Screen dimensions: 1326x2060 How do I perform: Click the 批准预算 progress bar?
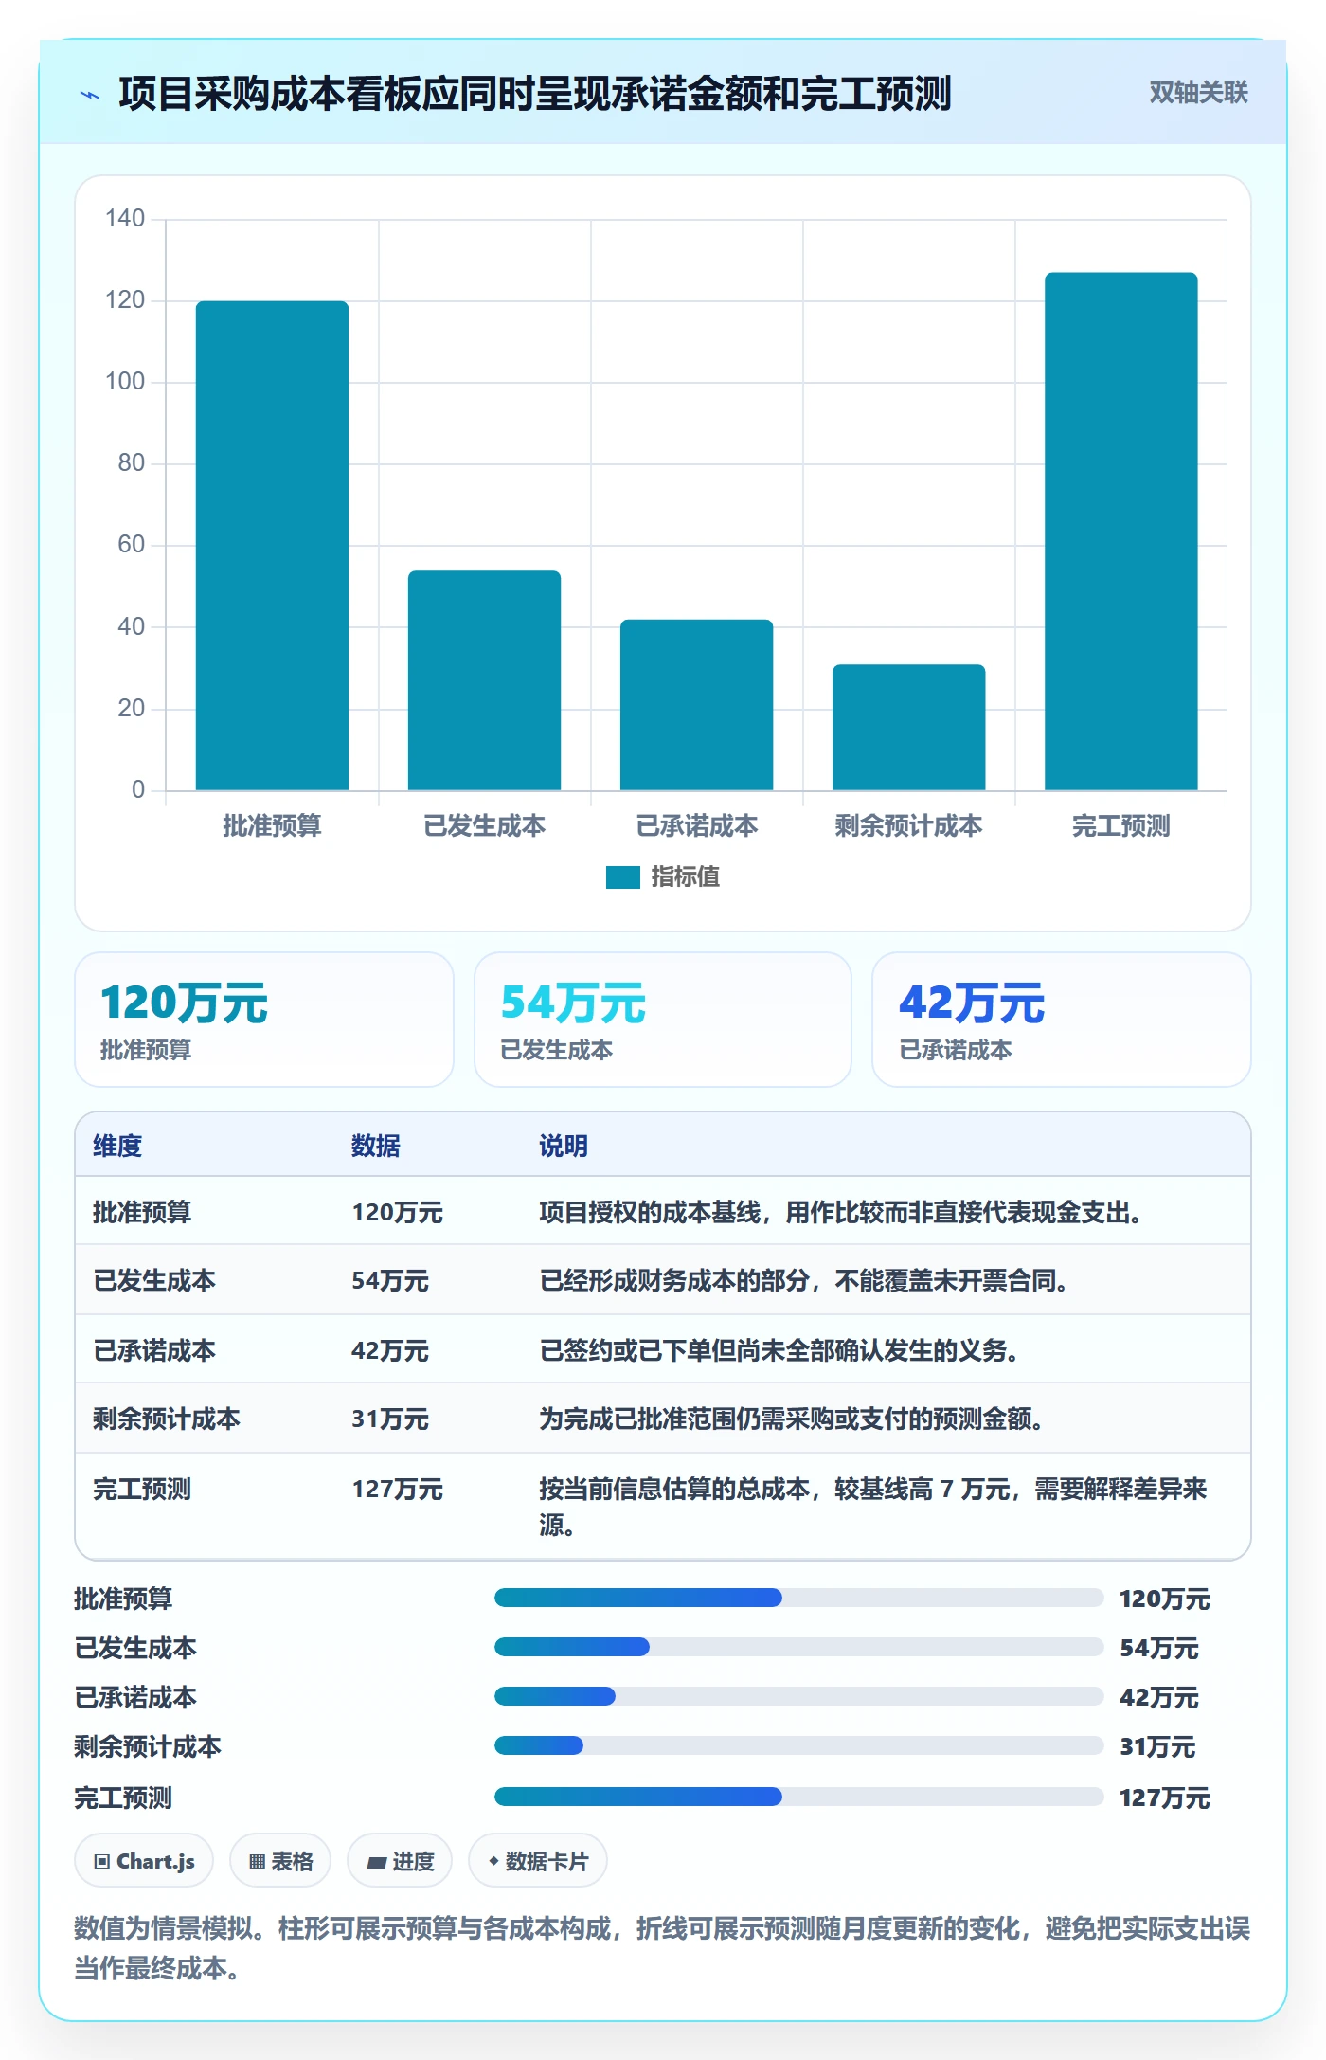(798, 1598)
